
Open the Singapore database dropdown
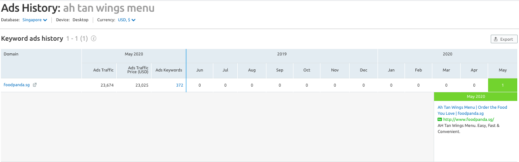coord(35,20)
